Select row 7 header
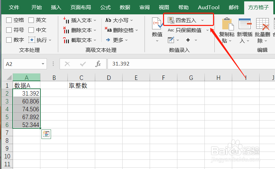The width and height of the screenshot is (275, 169). coord(7,133)
